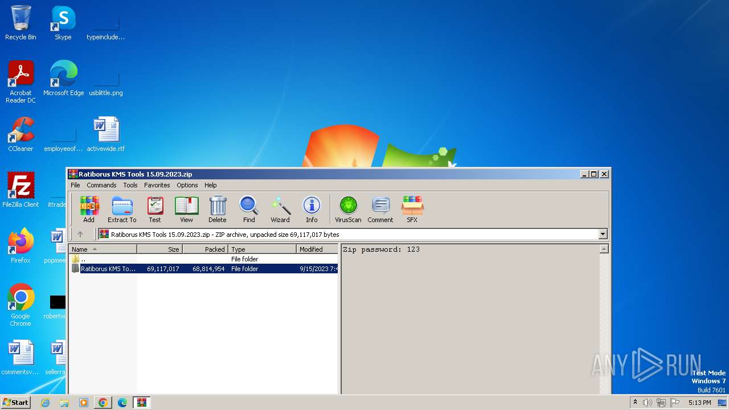The height and width of the screenshot is (410, 729).
Task: Click Windows Media Player taskbar icon
Action: tap(84, 403)
